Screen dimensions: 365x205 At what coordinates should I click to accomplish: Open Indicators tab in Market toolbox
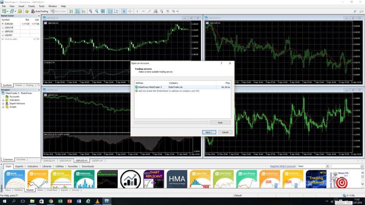[32, 167]
